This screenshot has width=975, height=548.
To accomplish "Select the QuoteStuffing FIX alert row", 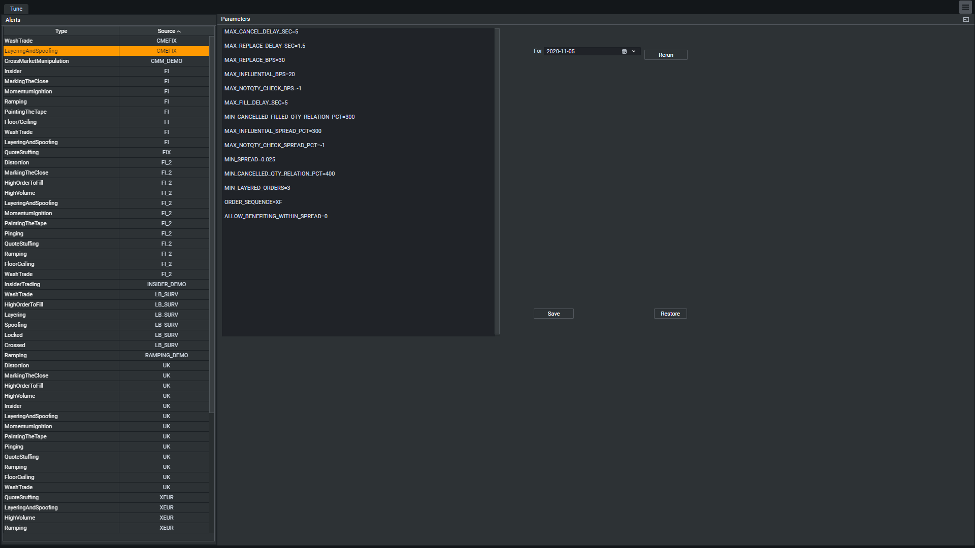I will [61, 152].
